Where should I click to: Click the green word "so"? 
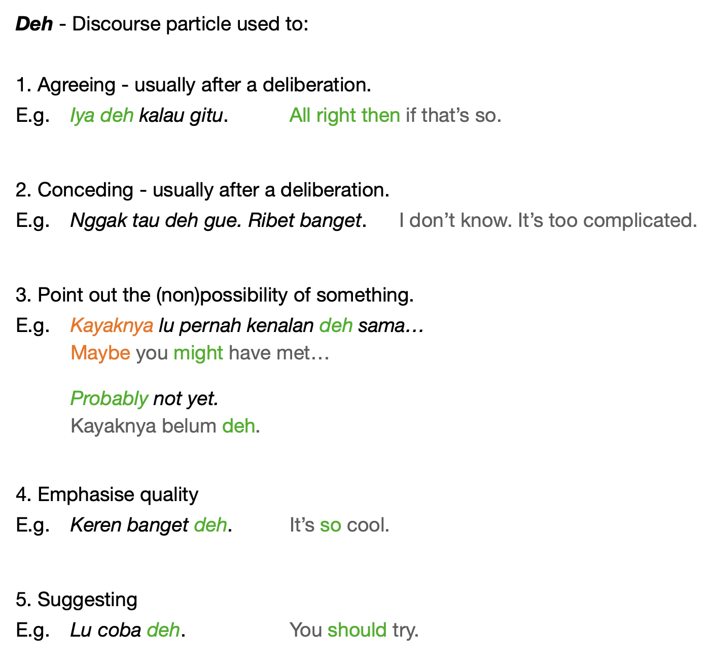pyautogui.click(x=330, y=525)
